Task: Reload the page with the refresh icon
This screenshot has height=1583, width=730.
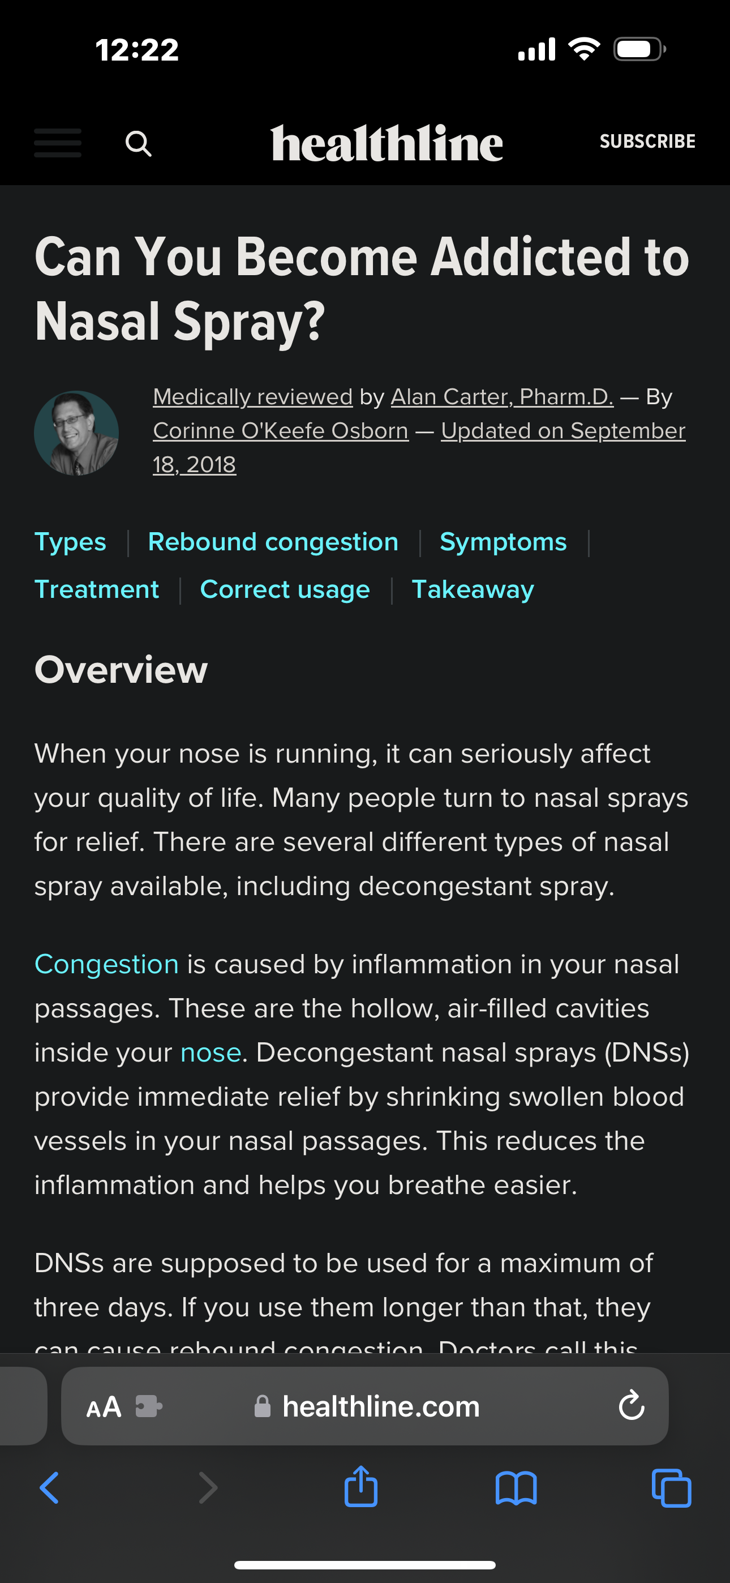Action: (631, 1406)
